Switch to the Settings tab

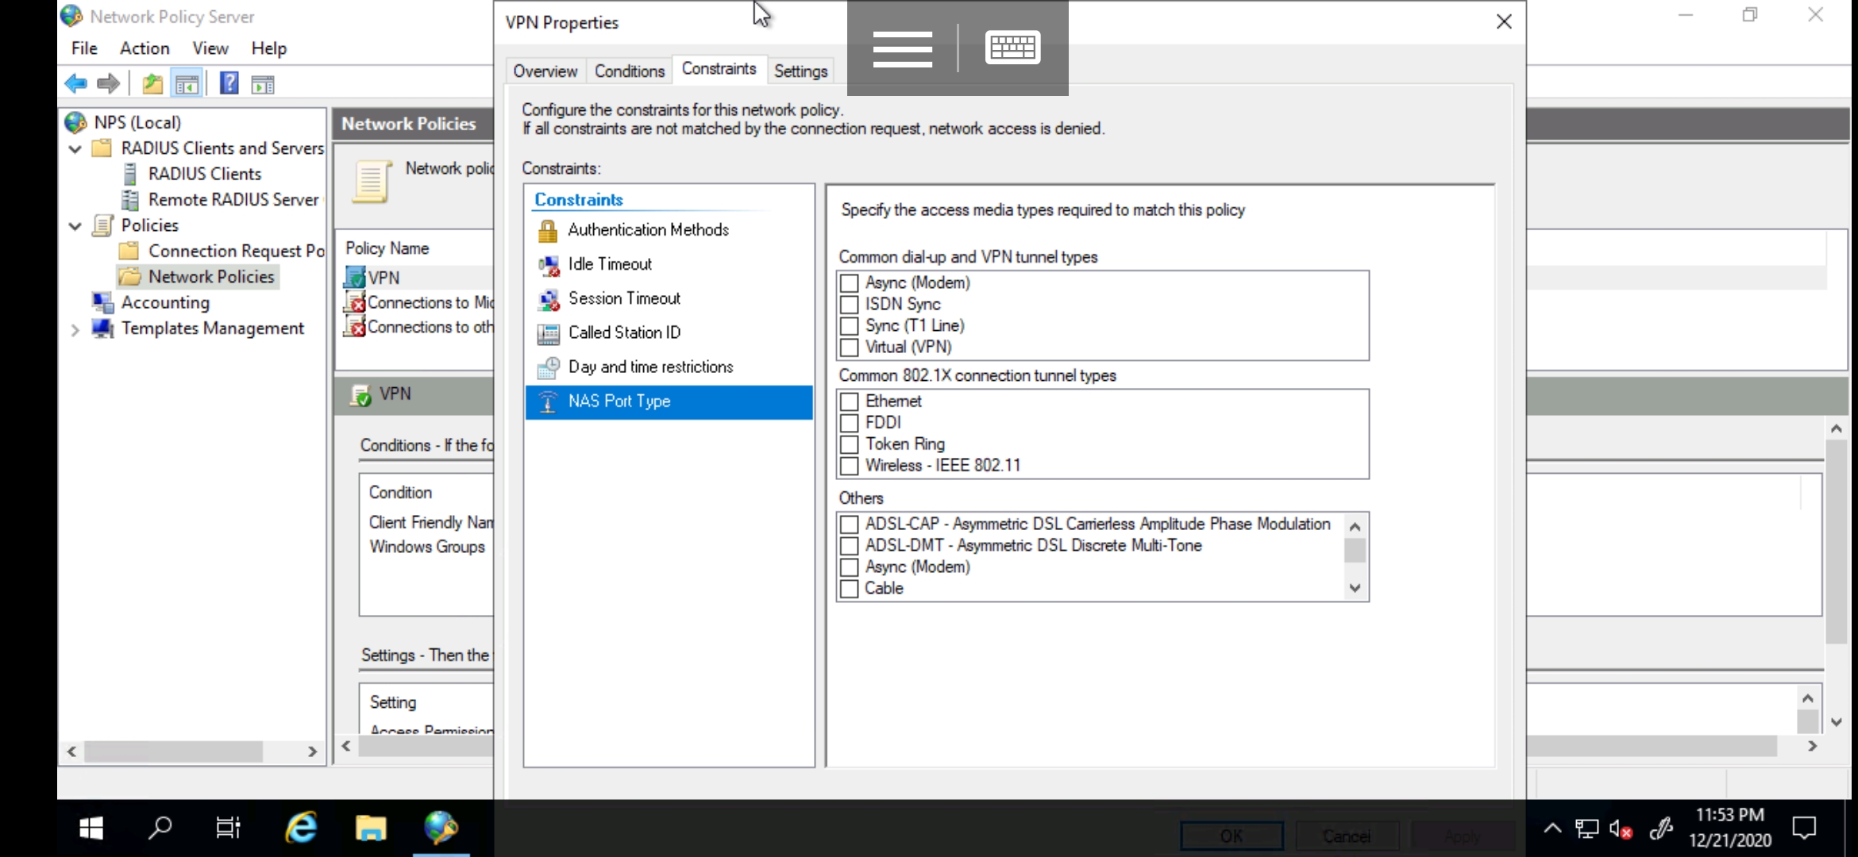click(x=800, y=71)
